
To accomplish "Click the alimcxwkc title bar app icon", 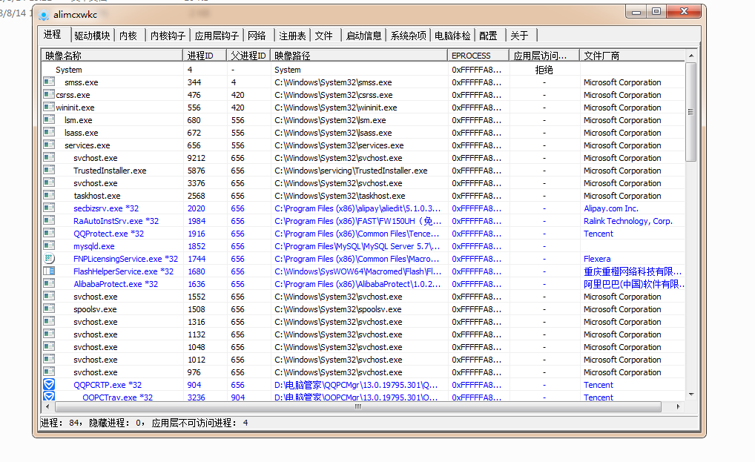I will [x=44, y=15].
